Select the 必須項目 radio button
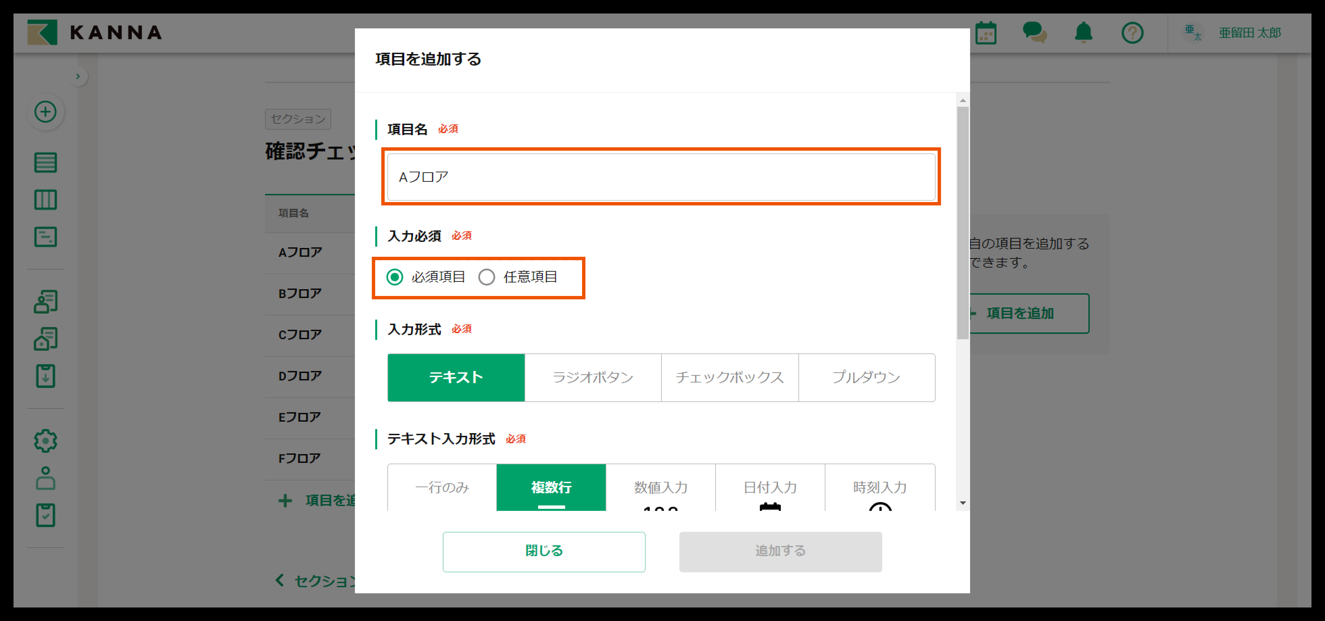Screen dimensions: 1325x621 [394, 277]
